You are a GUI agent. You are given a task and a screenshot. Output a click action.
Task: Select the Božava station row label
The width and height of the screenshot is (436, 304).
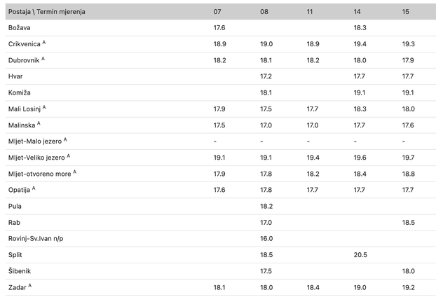click(18, 27)
